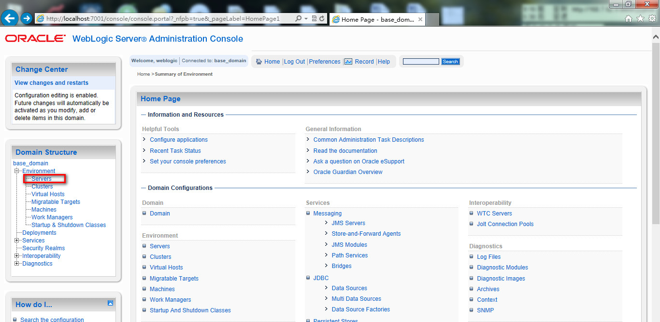The height and width of the screenshot is (322, 660).
Task: Open Startup And Shutdown Classes home page link
Action: [190, 310]
